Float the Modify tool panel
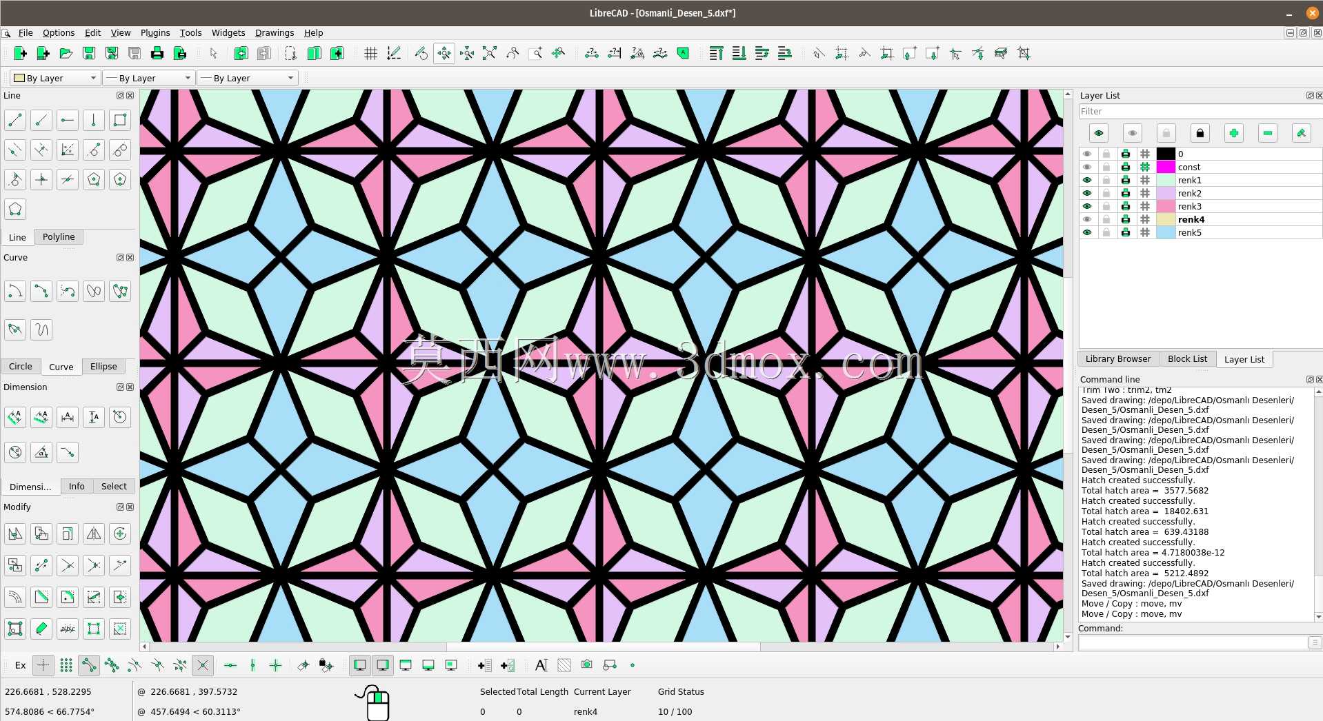Image resolution: width=1323 pixels, height=721 pixels. tap(120, 507)
